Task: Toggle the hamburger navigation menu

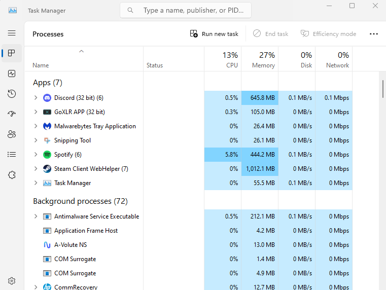Action: 12,33
